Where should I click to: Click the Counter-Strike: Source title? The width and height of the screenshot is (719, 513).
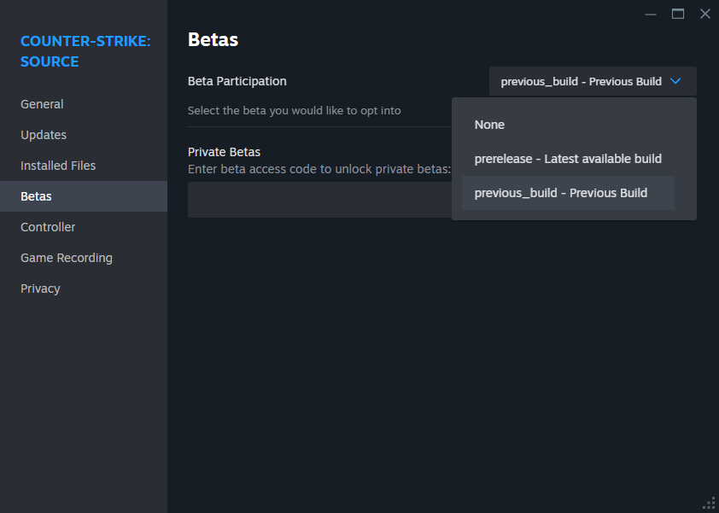click(85, 51)
